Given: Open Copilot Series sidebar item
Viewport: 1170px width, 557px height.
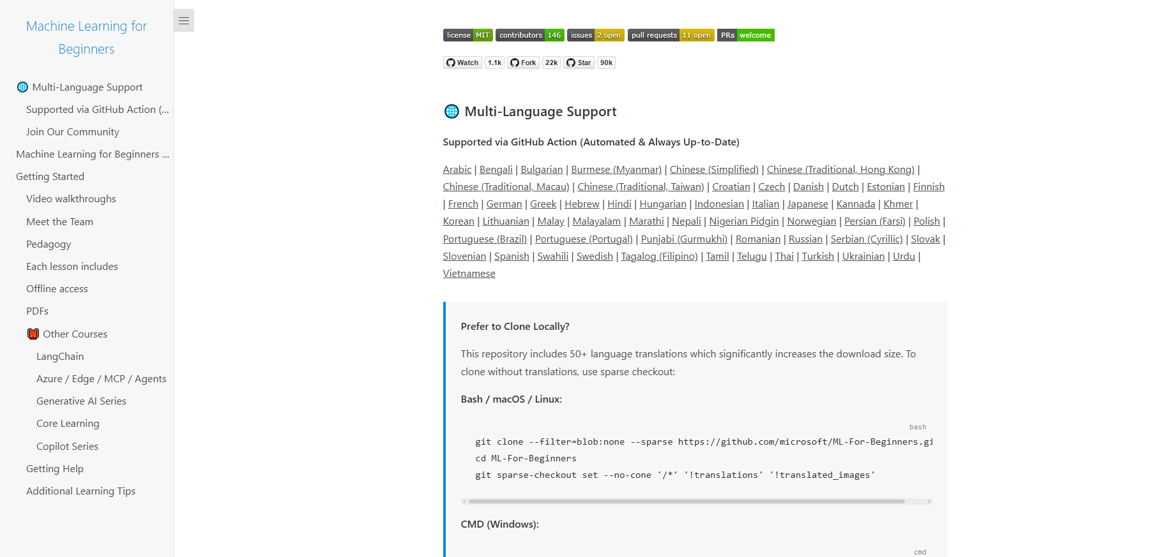Looking at the screenshot, I should pos(68,447).
